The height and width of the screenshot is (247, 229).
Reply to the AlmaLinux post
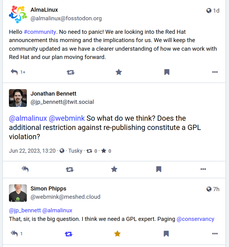14,72
